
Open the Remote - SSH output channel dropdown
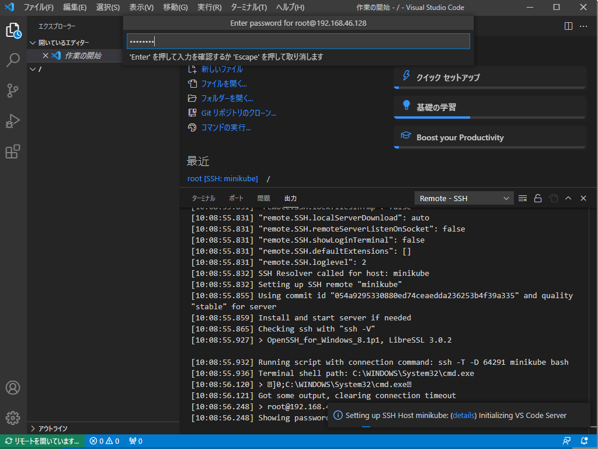point(464,198)
